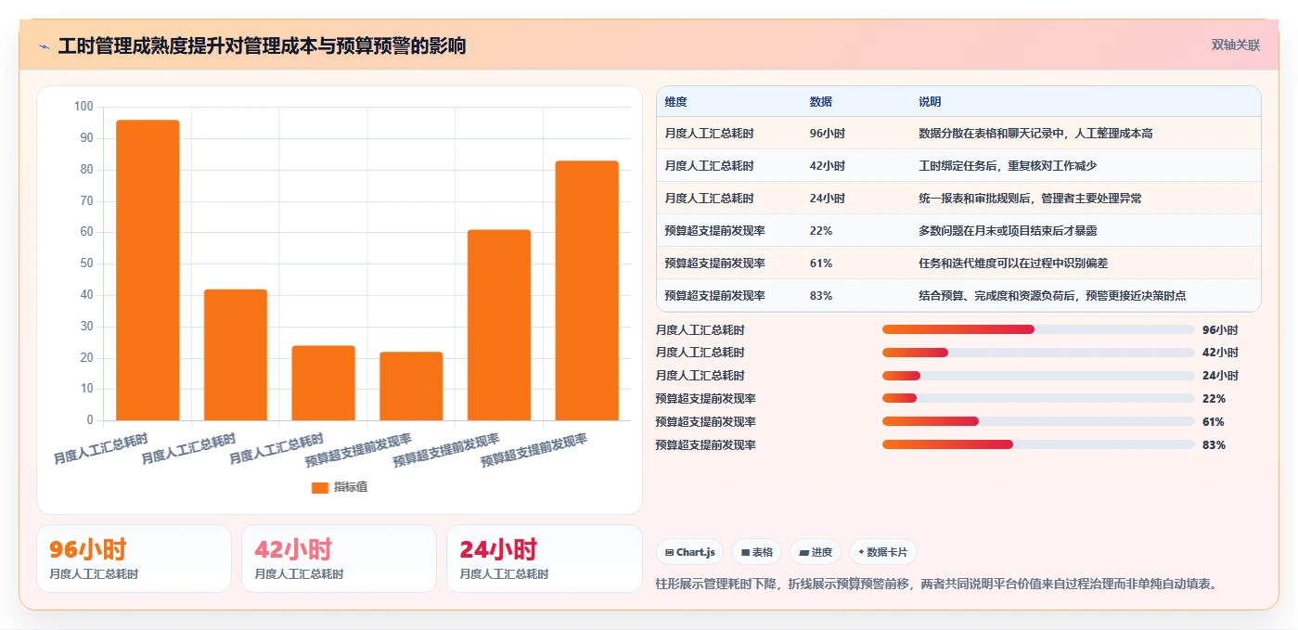Click the chart bar with value 83

point(586,290)
